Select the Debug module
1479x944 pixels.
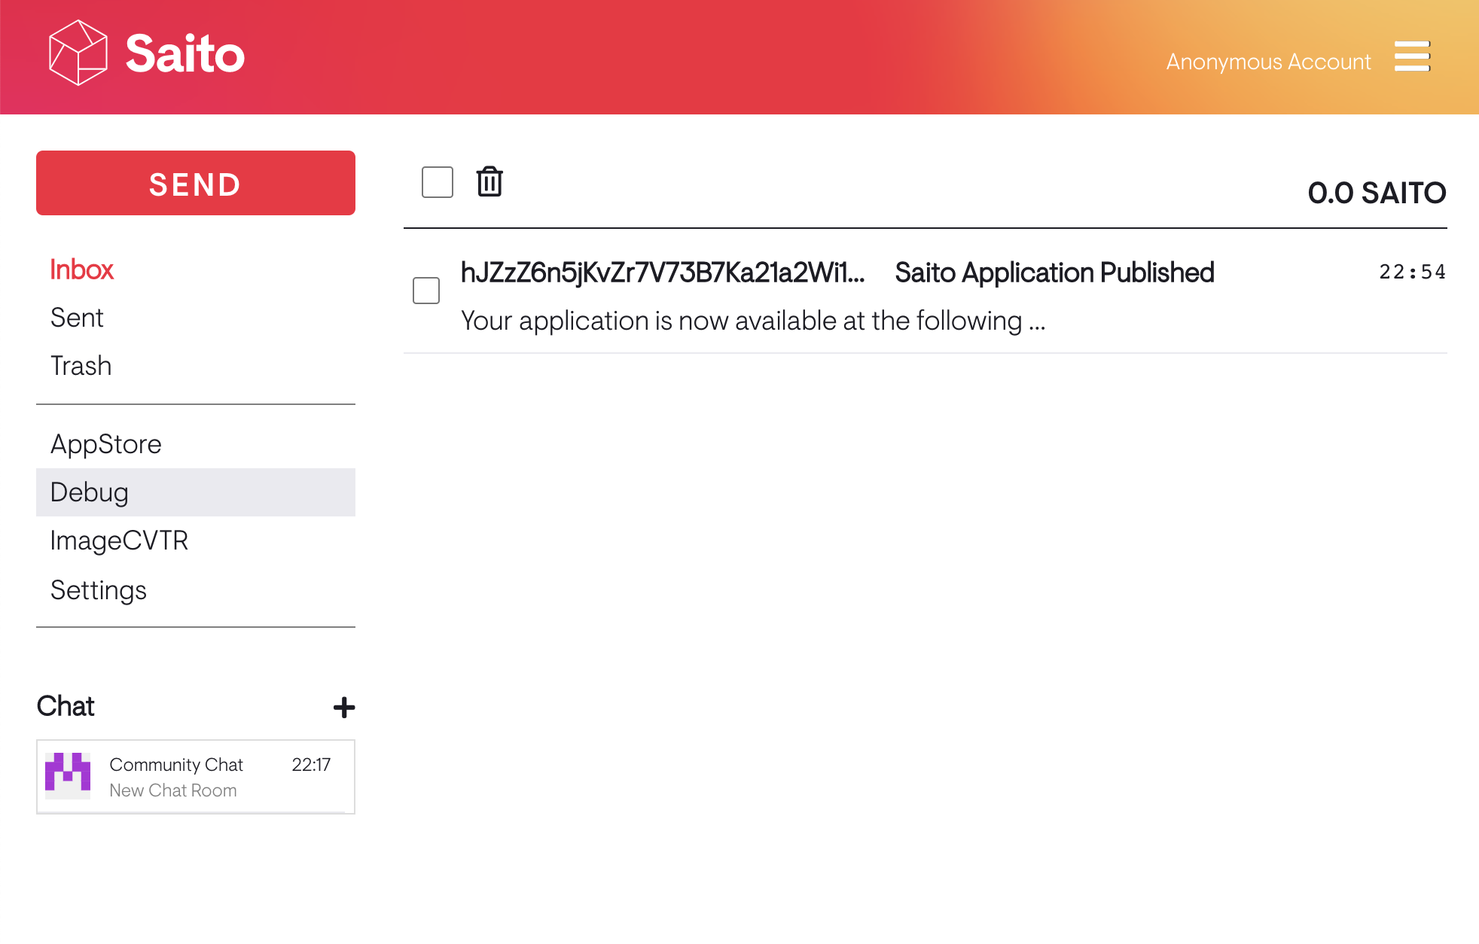[x=89, y=492]
